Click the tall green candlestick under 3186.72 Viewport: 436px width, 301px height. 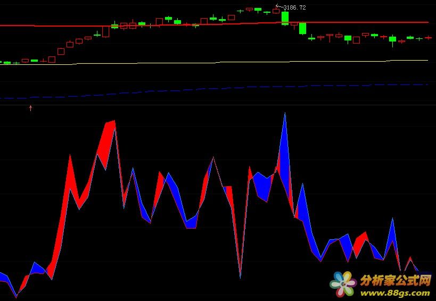(x=285, y=18)
